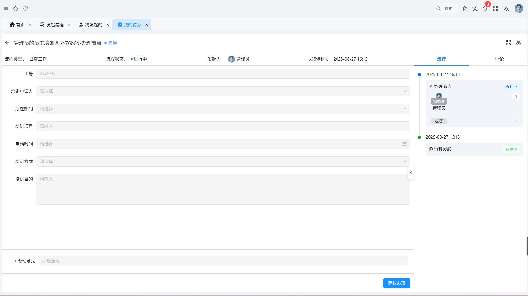Open user avatar in top bar
The height and width of the screenshot is (296, 528).
pos(519,8)
